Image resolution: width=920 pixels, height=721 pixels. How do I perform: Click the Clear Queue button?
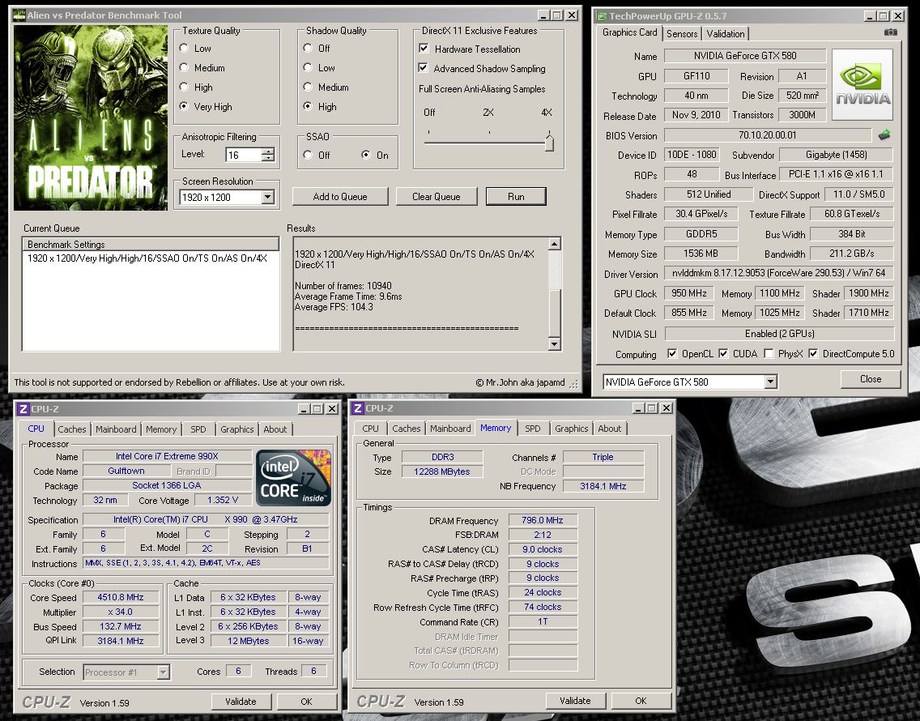point(436,196)
